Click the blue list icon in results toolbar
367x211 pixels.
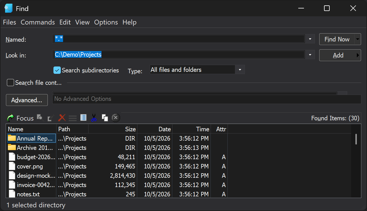click(x=83, y=117)
